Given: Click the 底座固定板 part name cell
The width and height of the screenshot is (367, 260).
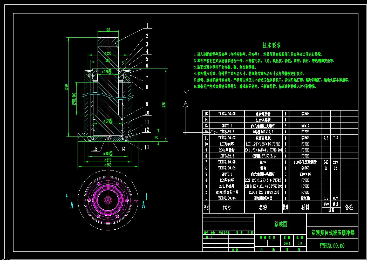Looking at the screenshot, I should [263, 138].
